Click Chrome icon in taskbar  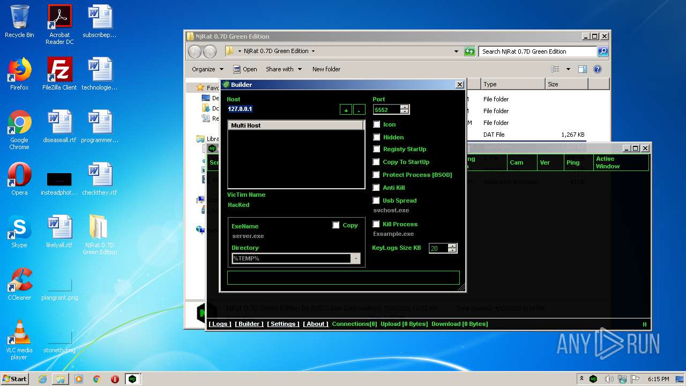[x=97, y=379]
